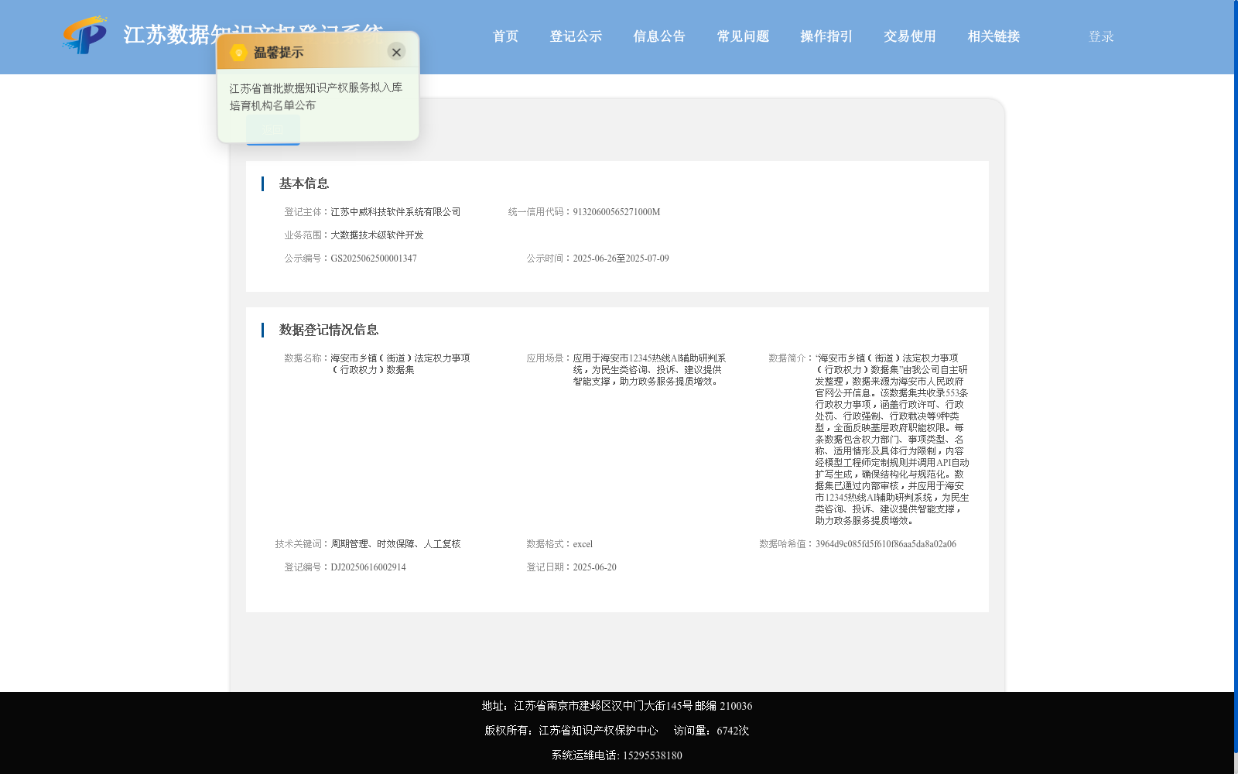
Task: Click the data format value excel
Action: [x=583, y=544]
